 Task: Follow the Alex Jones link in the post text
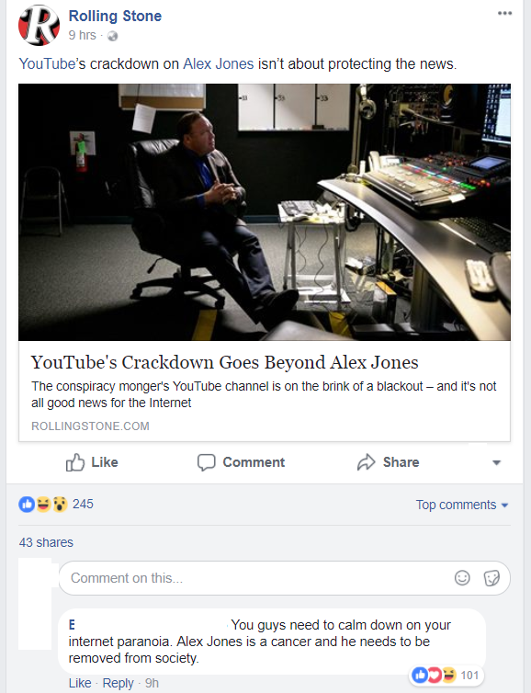[x=219, y=64]
